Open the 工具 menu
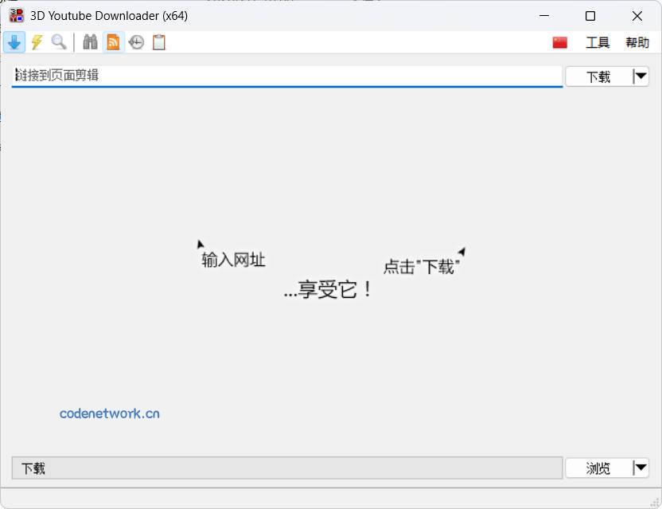The width and height of the screenshot is (662, 509). 597,42
